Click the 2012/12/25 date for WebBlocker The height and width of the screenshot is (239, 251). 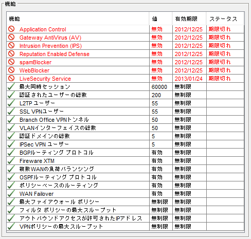[x=189, y=70]
